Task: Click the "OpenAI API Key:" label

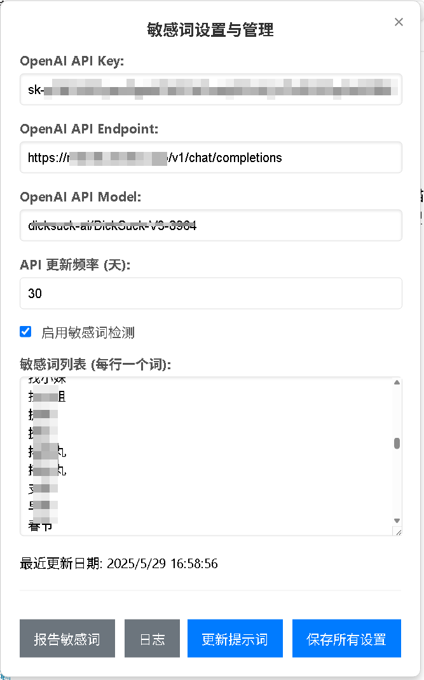Action: [x=72, y=61]
